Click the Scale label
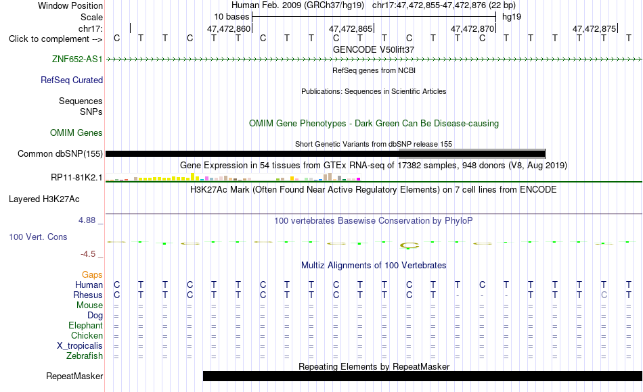The width and height of the screenshot is (643, 392). click(91, 17)
